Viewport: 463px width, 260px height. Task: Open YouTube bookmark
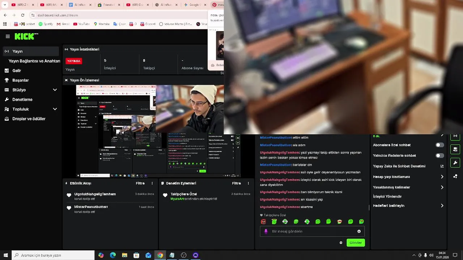[81, 24]
